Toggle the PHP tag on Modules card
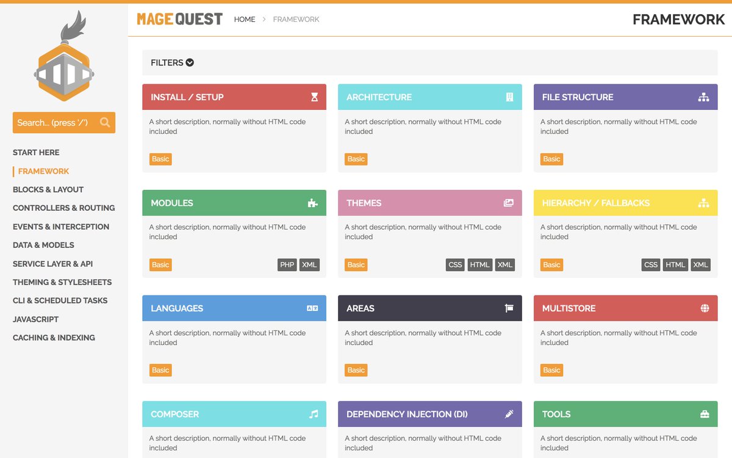Screen dimensions: 732x458 click(287, 264)
